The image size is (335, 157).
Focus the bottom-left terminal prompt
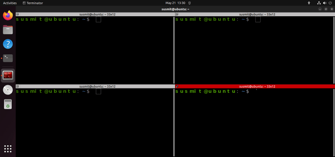[53, 92]
